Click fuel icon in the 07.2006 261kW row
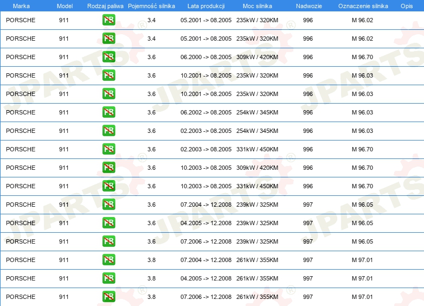The width and height of the screenshot is (424, 306). point(108,296)
